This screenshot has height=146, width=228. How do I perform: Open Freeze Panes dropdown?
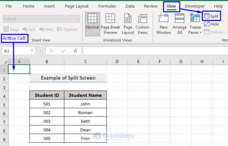click(195, 24)
